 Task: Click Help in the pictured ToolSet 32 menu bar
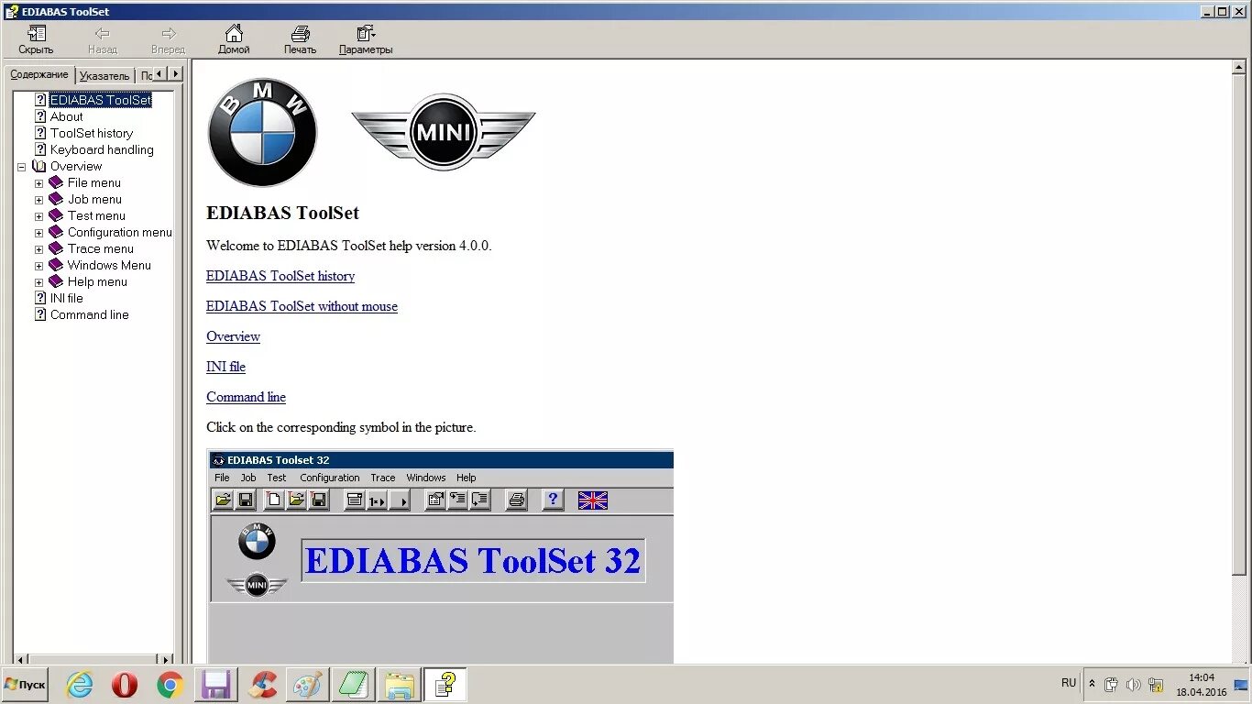click(x=467, y=478)
